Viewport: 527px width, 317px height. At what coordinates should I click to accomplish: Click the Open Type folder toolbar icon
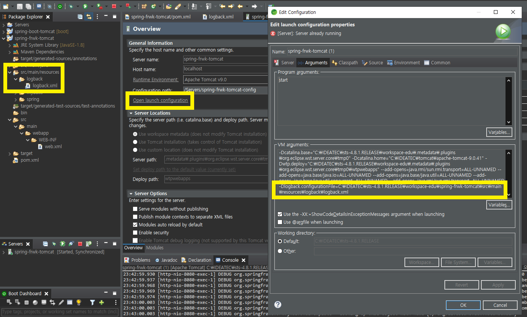pos(169,6)
